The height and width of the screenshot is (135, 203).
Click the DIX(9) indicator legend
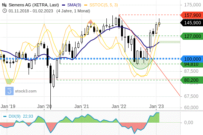(x=15, y=116)
